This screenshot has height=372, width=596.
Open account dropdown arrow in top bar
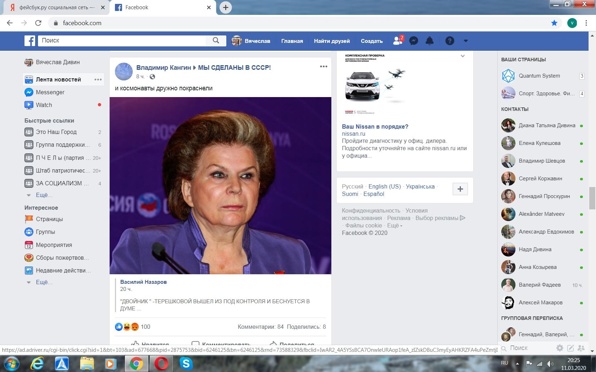[x=466, y=41]
